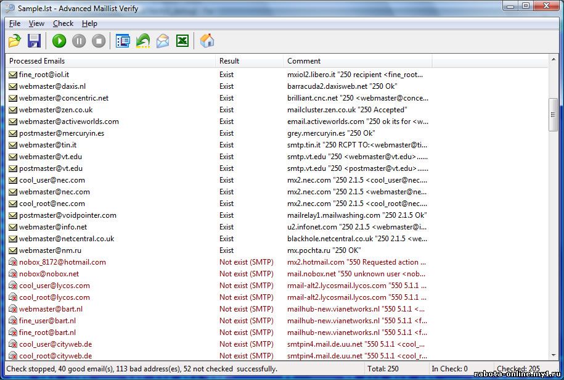
Task: Open the Help menu
Action: [89, 23]
